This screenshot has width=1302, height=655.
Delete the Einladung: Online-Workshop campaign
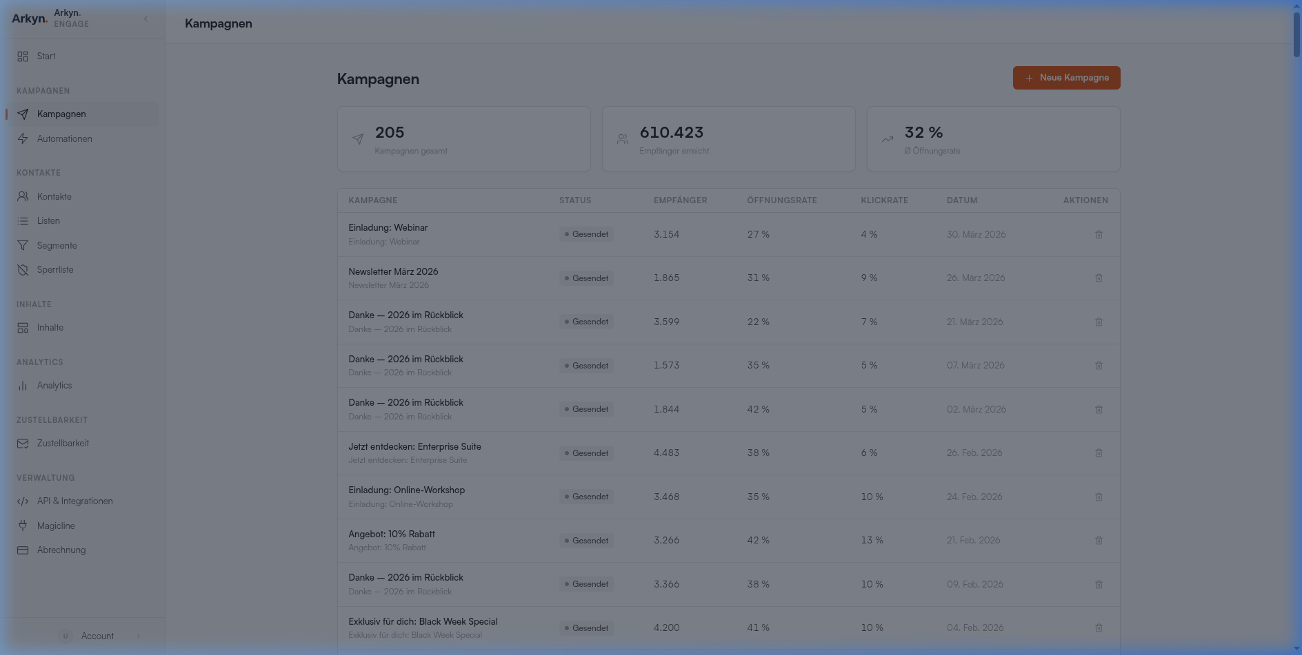1099,497
